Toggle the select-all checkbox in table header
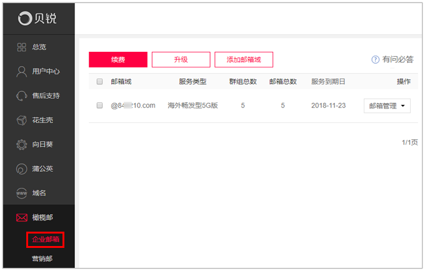This screenshot has width=425, height=271. point(99,82)
